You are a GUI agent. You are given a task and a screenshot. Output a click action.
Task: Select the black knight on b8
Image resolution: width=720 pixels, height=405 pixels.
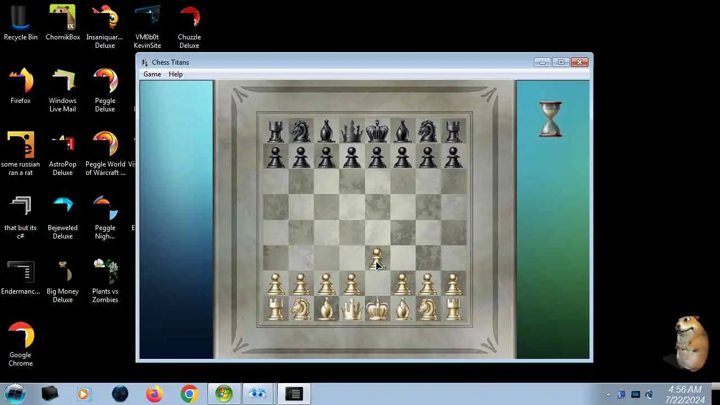click(x=301, y=132)
